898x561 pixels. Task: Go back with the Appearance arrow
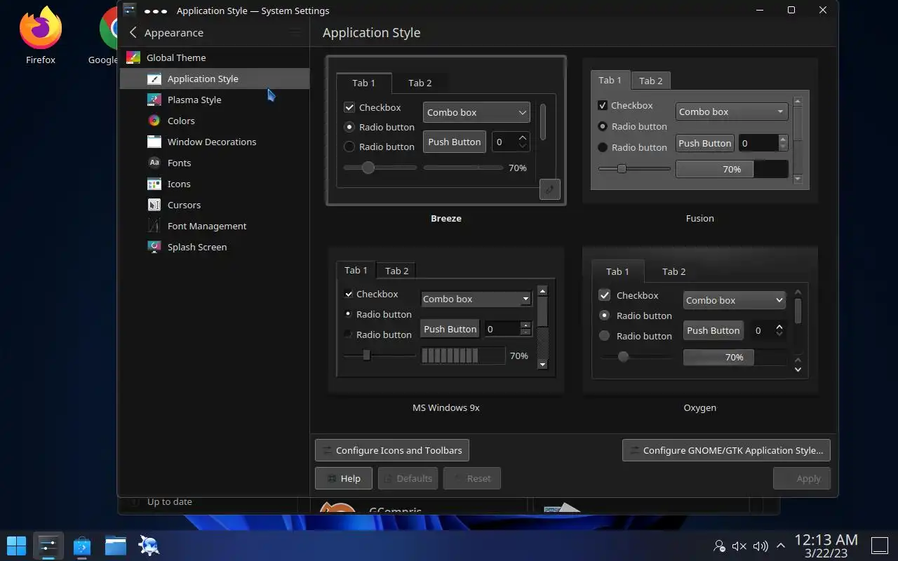133,32
